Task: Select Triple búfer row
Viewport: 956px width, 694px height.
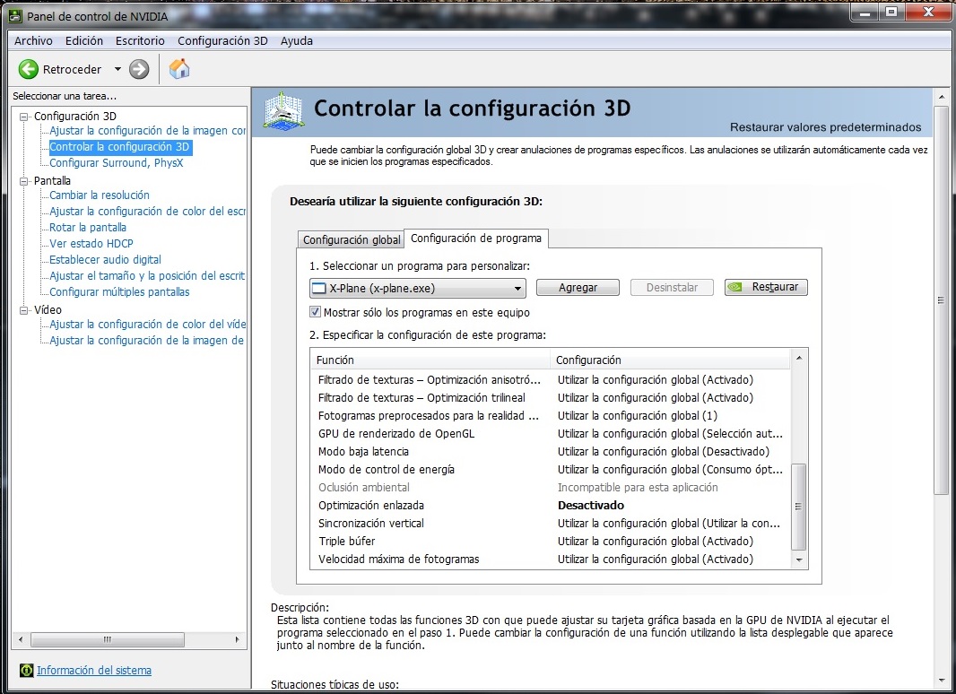Action: coord(550,542)
